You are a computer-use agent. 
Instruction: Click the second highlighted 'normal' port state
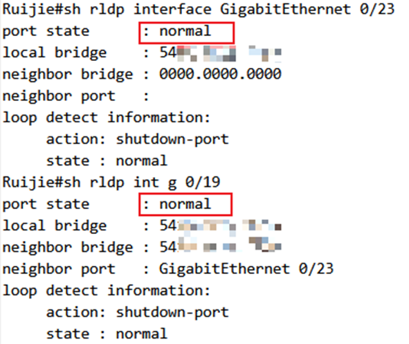pyautogui.click(x=185, y=204)
